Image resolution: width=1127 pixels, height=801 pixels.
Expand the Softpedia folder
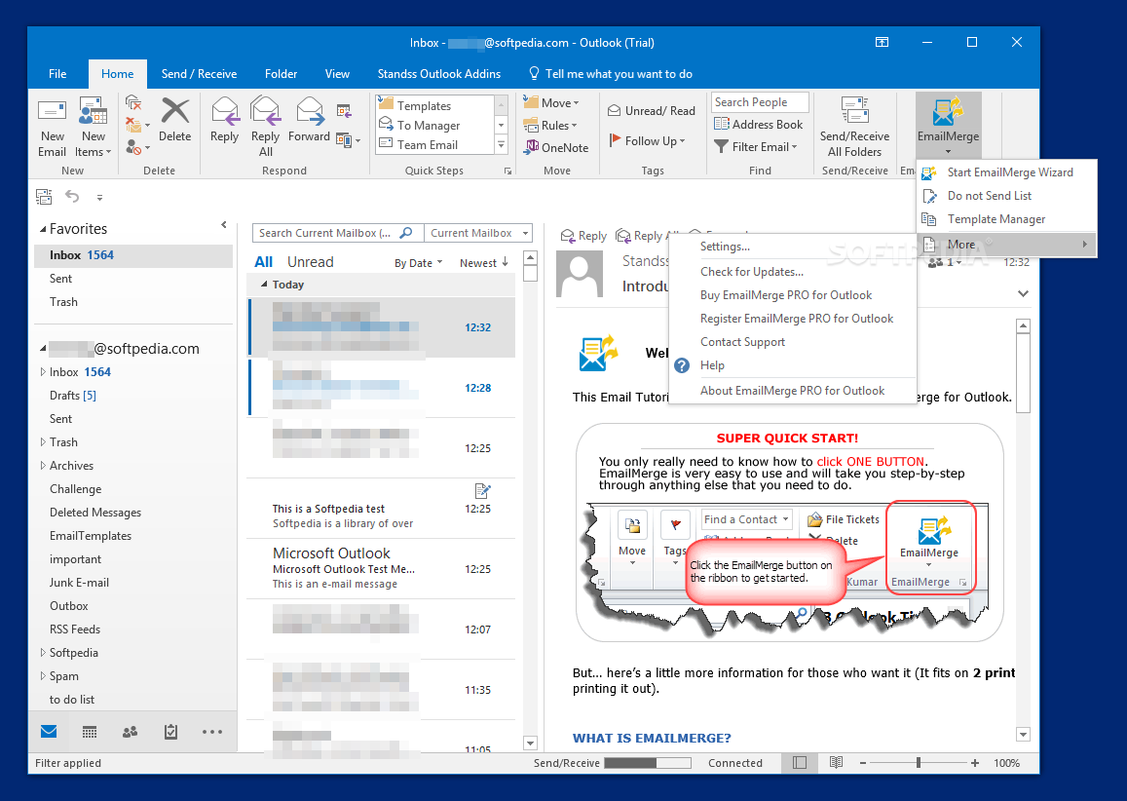[43, 652]
